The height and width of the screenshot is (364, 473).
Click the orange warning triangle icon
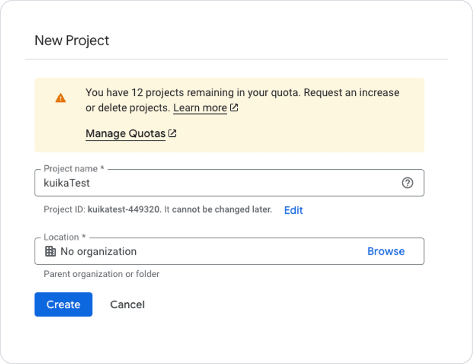click(x=61, y=98)
